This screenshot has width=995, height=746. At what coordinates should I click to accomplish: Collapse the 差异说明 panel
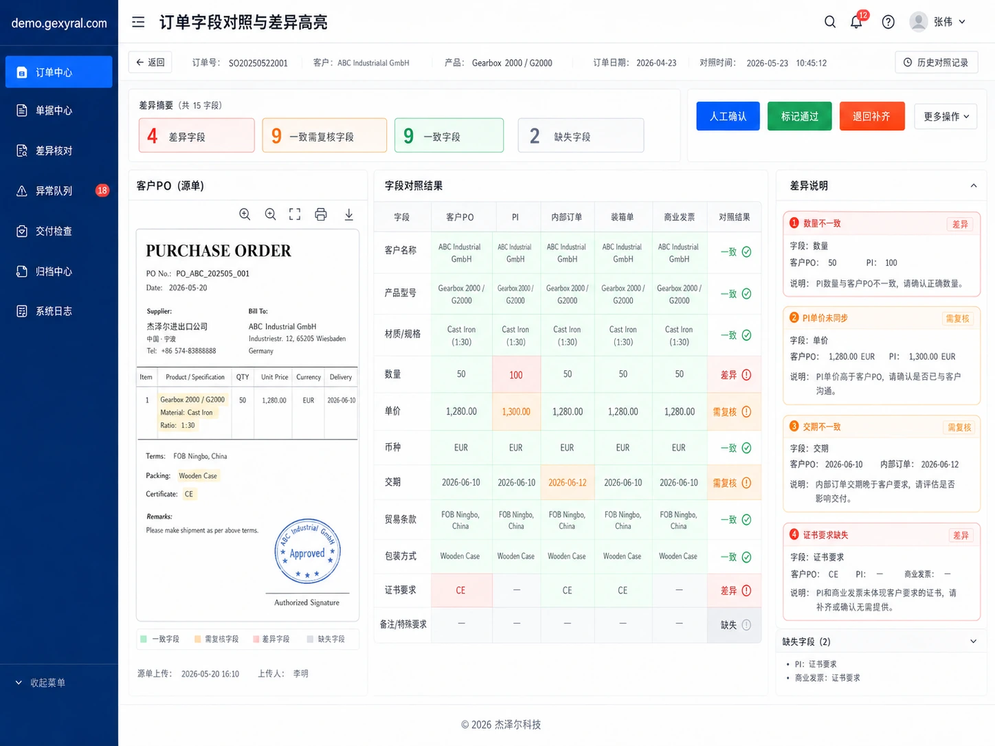point(974,185)
